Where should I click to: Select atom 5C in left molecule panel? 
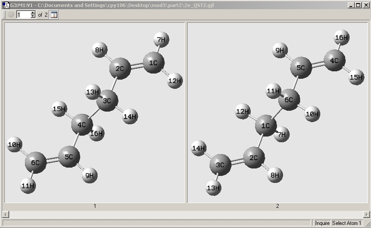click(x=69, y=157)
